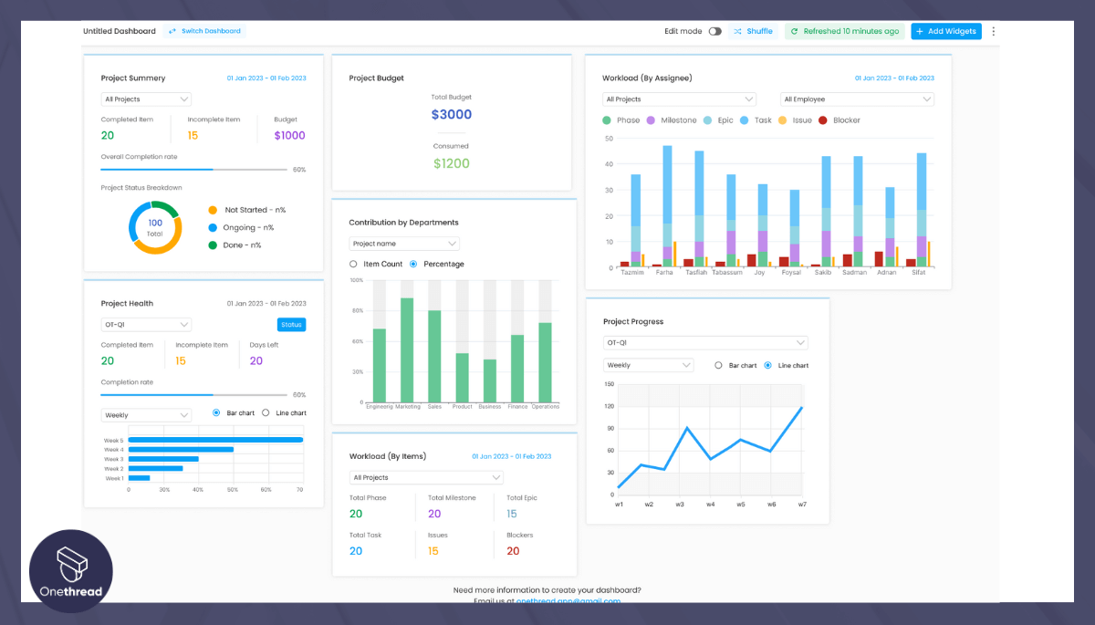Open All Projects dropdown in Project Summery
Image resolution: width=1095 pixels, height=625 pixels.
pos(146,99)
